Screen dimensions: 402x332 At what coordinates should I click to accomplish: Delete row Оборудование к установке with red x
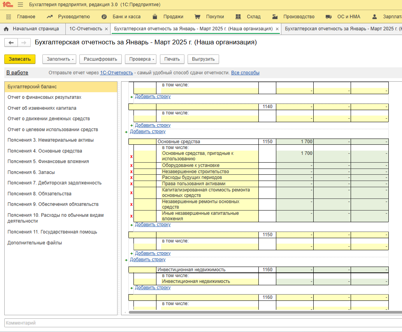tap(131, 166)
